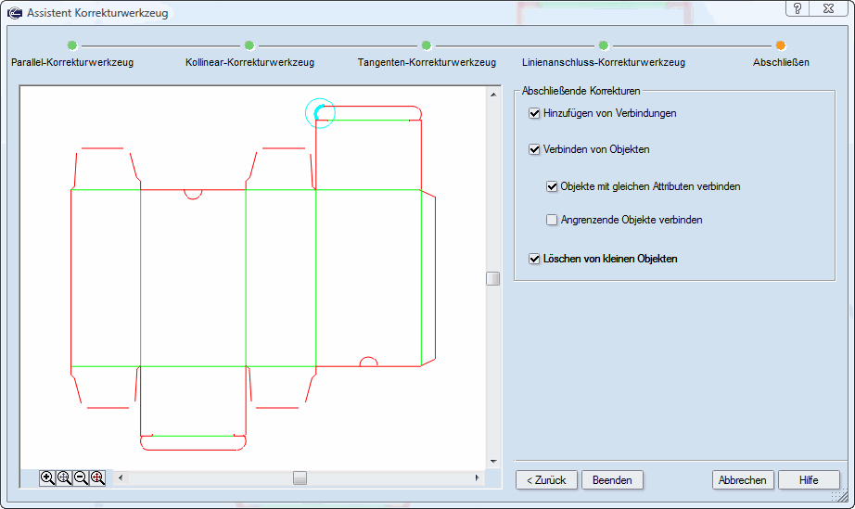This screenshot has height=509, width=855.
Task: Select the Linienanschluss-Korrekturwerkzeug step label
Action: pos(604,62)
